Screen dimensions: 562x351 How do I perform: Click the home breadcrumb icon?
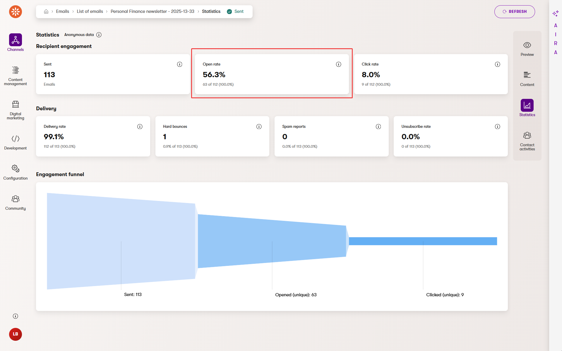pyautogui.click(x=46, y=11)
